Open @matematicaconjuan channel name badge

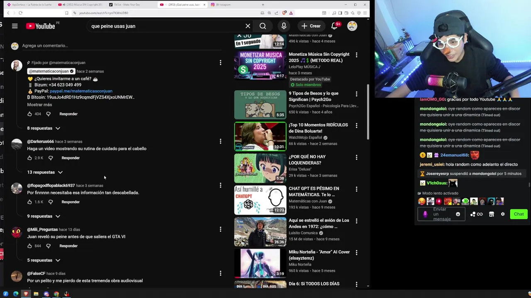click(x=51, y=71)
